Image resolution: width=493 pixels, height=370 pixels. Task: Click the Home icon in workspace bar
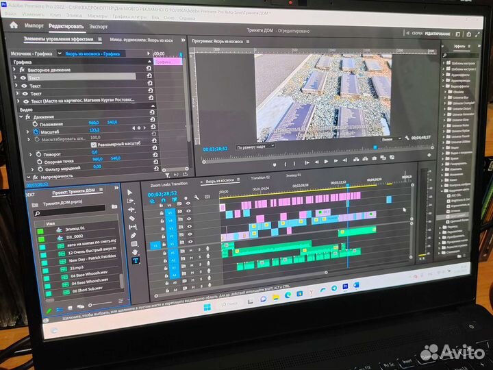click(14, 25)
